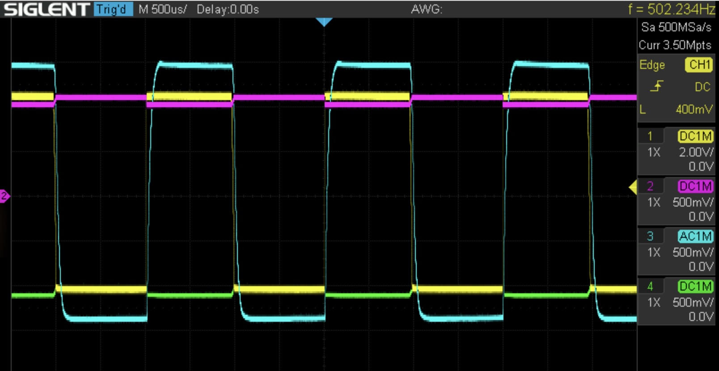Click the rising edge slope icon

pyautogui.click(x=656, y=86)
